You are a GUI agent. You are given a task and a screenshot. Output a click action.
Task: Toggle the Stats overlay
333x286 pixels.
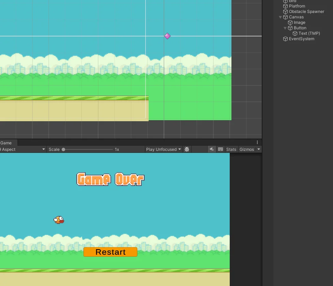[x=231, y=149]
